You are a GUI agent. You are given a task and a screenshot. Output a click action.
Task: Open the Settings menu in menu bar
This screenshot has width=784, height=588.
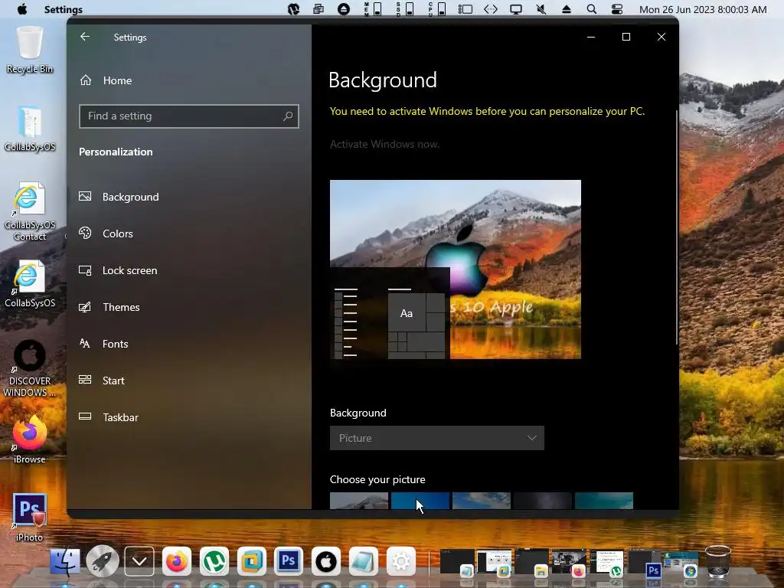click(x=64, y=9)
